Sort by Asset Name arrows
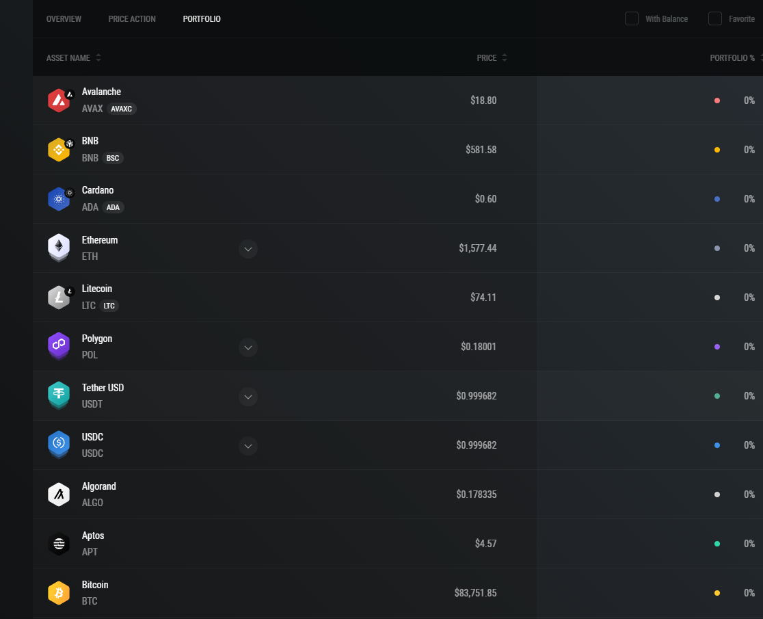The width and height of the screenshot is (763, 619). 98,57
